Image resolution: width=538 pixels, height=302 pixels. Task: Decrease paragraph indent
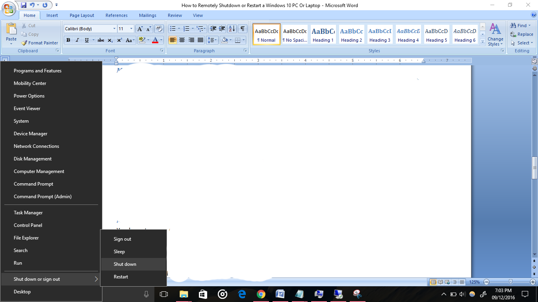(213, 29)
